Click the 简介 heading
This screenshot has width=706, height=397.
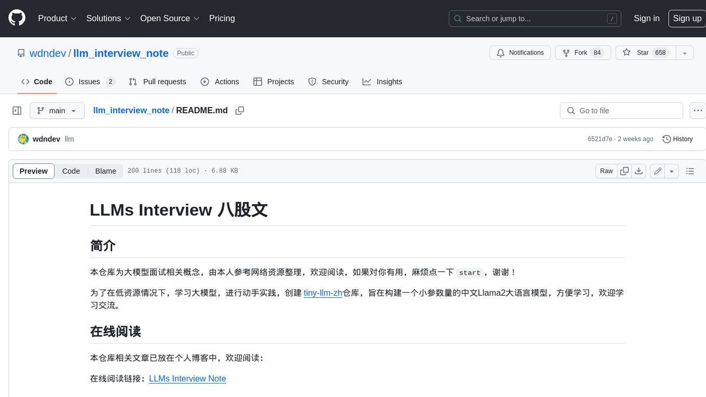click(103, 246)
